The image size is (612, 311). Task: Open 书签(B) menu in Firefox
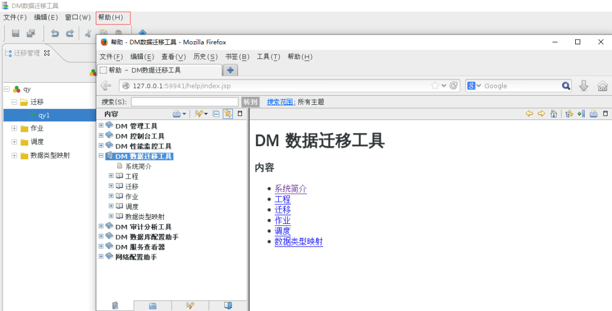(237, 57)
